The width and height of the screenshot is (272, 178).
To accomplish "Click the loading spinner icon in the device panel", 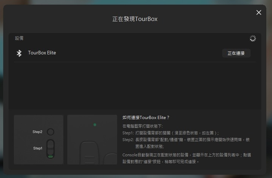I will tap(253, 38).
